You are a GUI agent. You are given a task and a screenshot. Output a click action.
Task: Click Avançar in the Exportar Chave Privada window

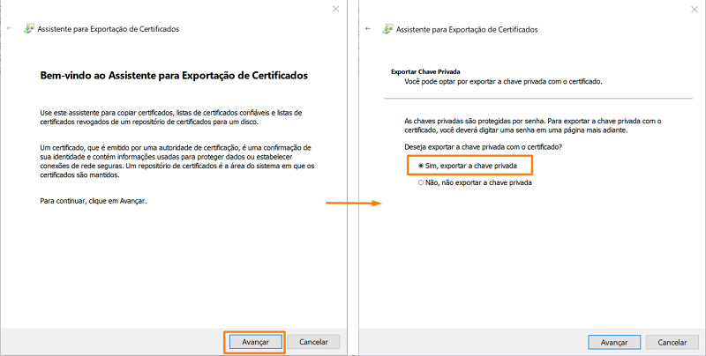(x=614, y=343)
